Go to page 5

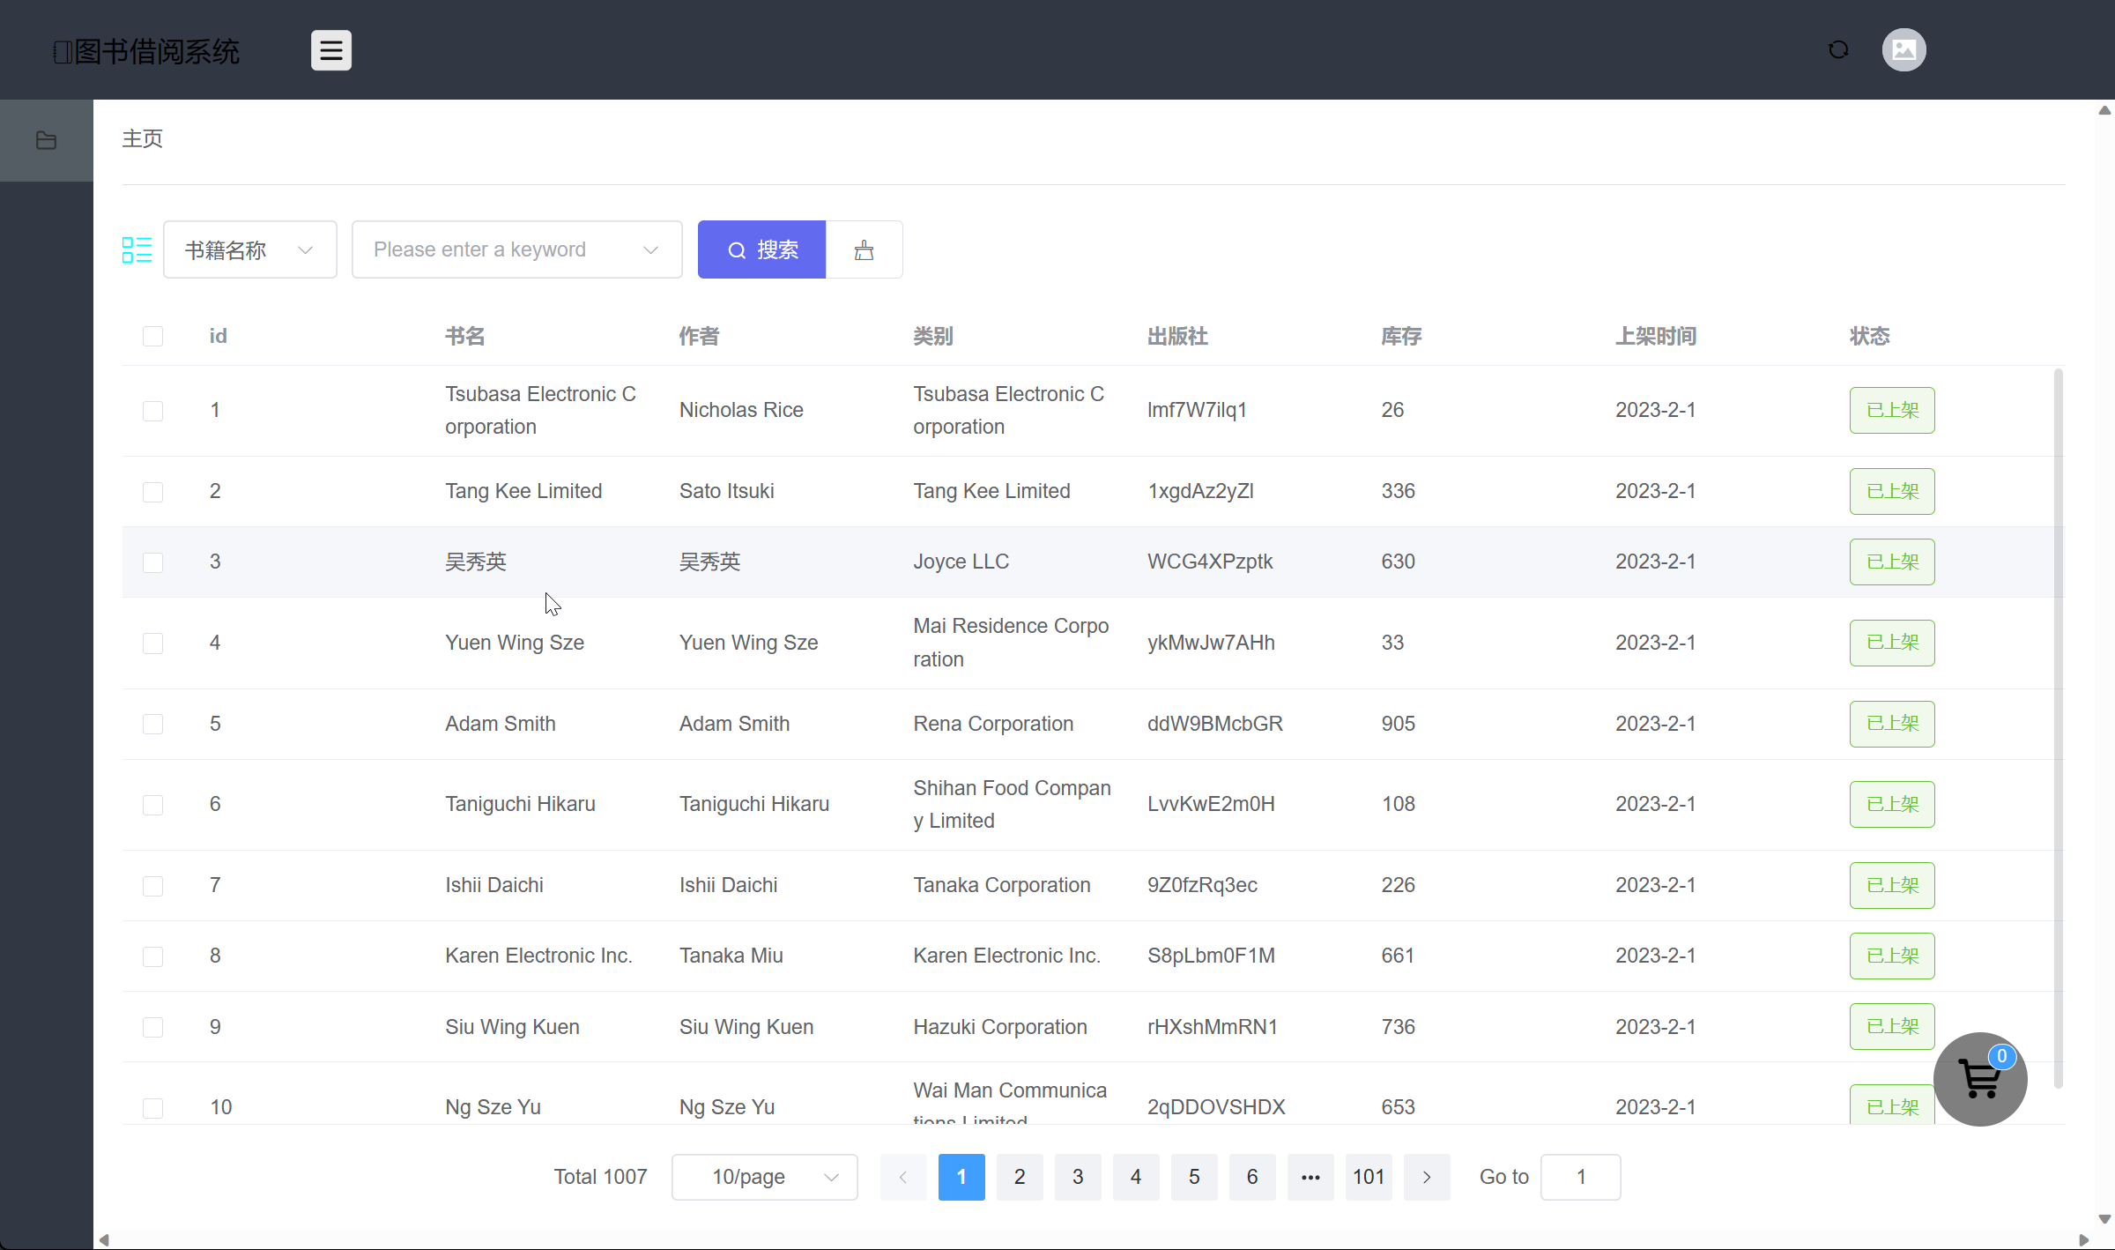(x=1194, y=1177)
